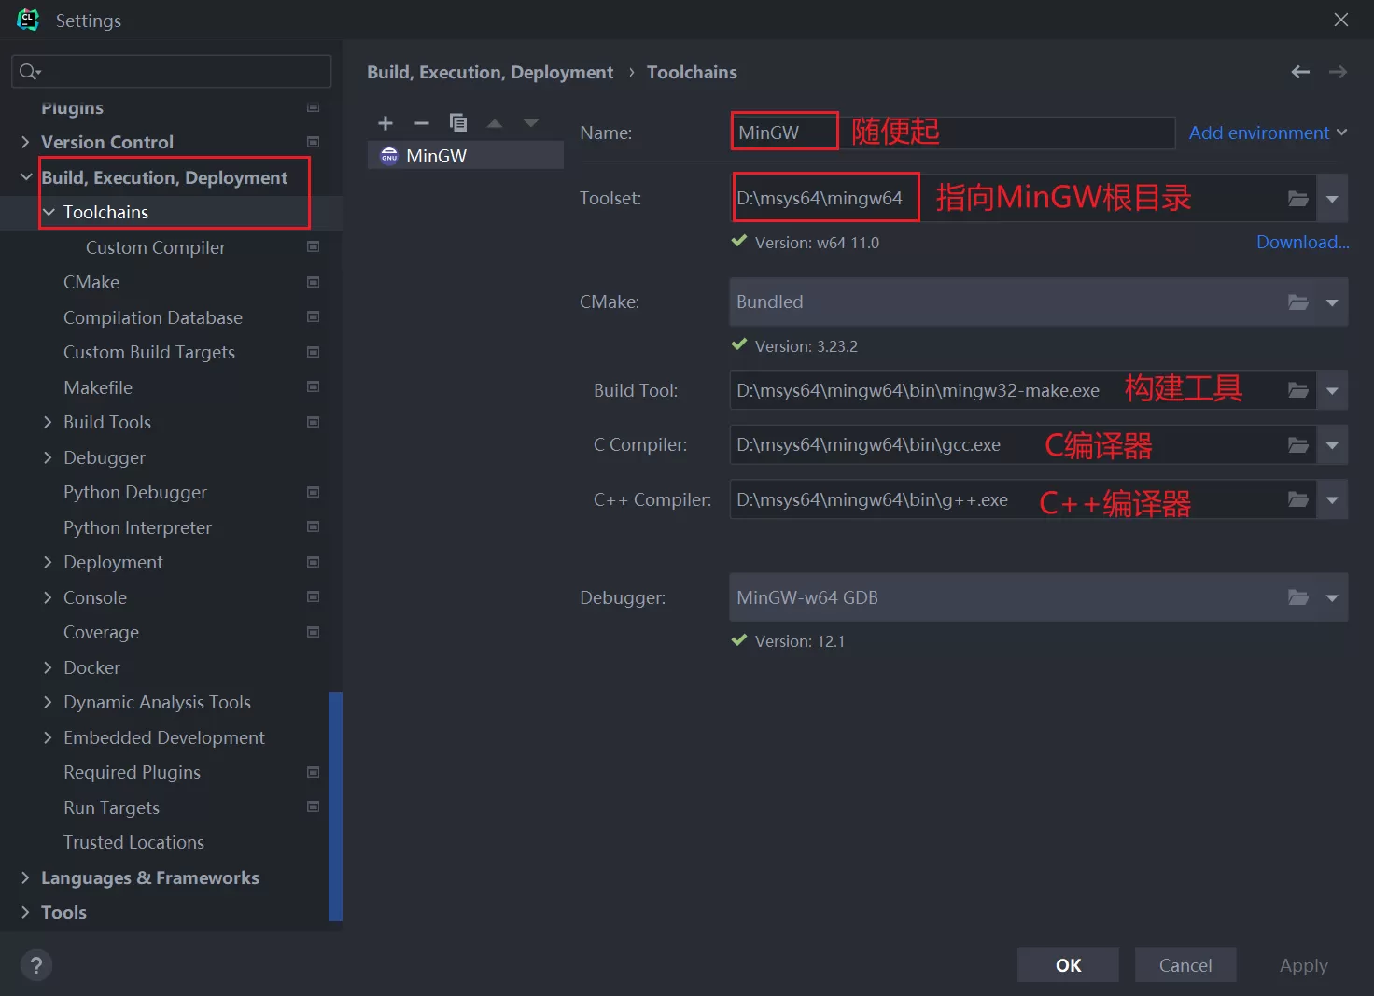Click Build, Execution, Deployment breadcrumb

490,72
